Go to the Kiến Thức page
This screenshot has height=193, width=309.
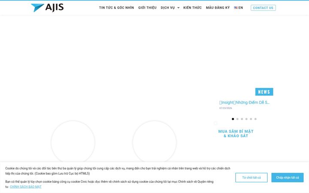pyautogui.click(x=193, y=8)
